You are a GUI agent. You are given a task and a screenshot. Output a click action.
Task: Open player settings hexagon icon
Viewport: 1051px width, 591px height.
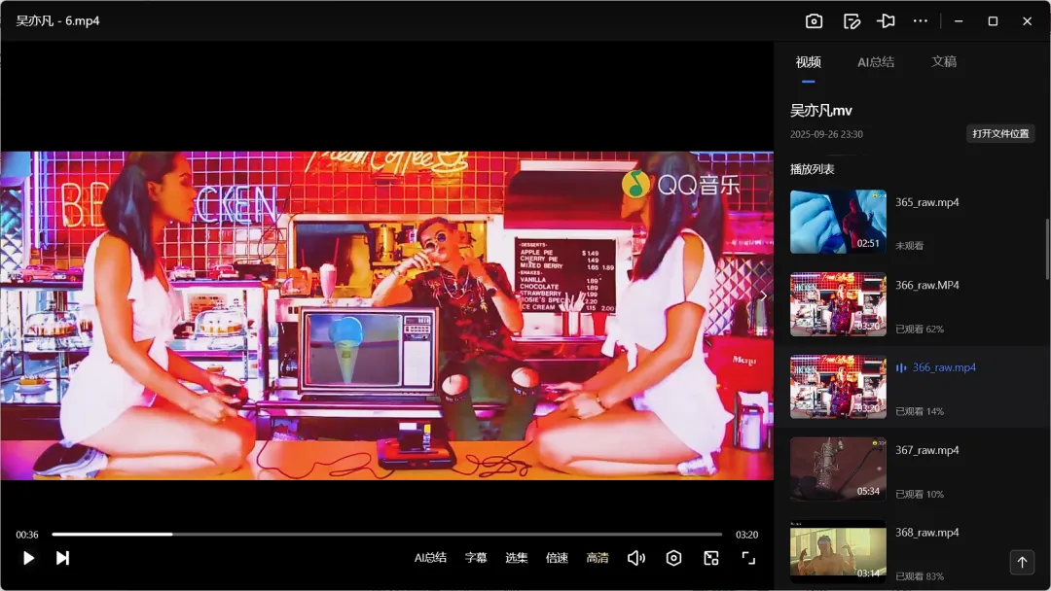[x=673, y=558]
